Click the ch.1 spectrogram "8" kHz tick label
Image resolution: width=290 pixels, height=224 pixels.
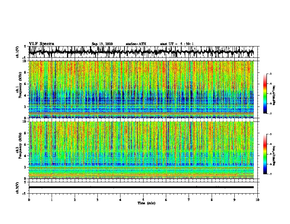coord(26,72)
